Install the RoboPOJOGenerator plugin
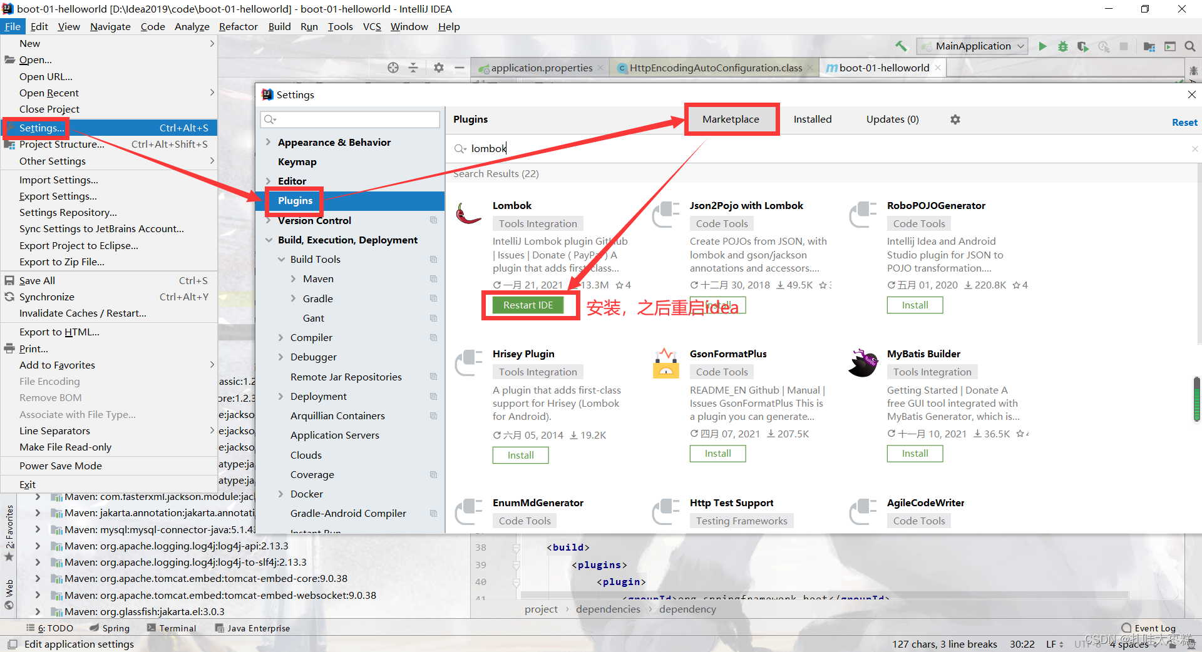 (915, 305)
